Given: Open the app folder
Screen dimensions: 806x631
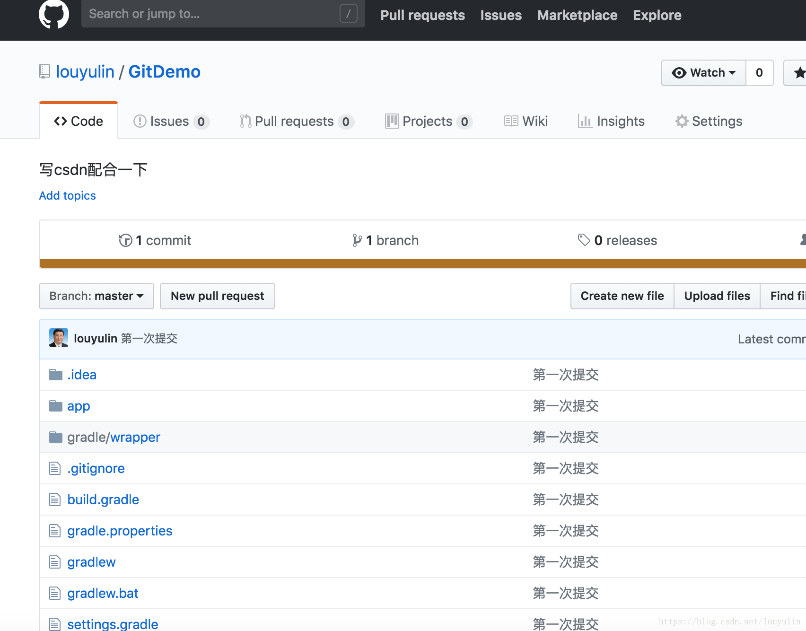Looking at the screenshot, I should [x=79, y=406].
